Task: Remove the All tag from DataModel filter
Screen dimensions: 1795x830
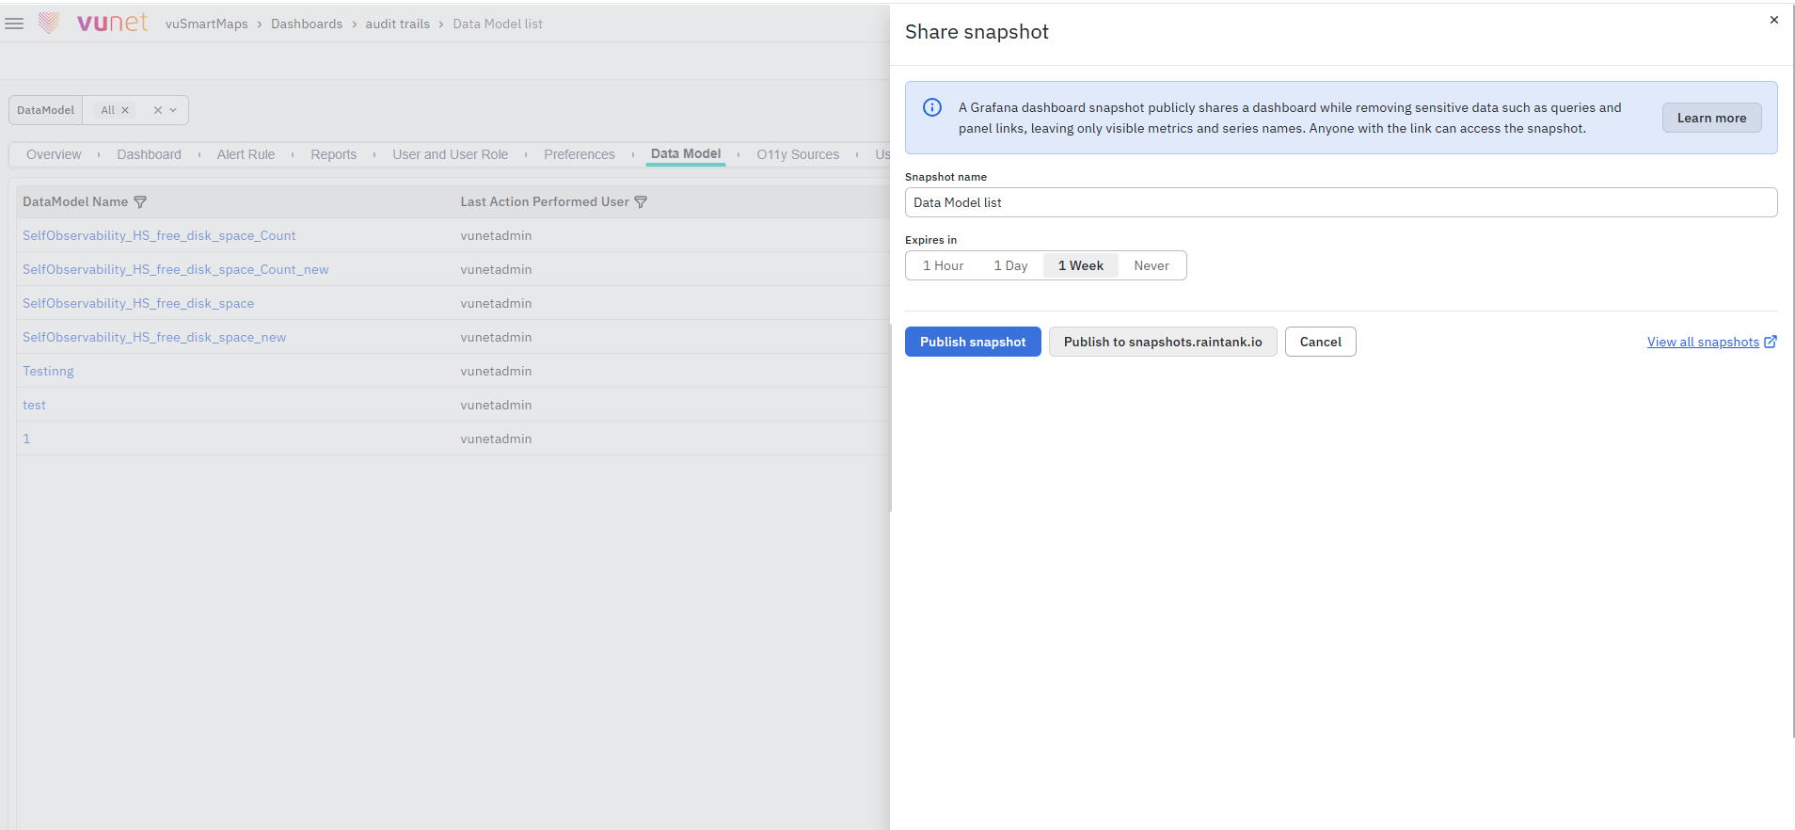Action: pyautogui.click(x=125, y=110)
